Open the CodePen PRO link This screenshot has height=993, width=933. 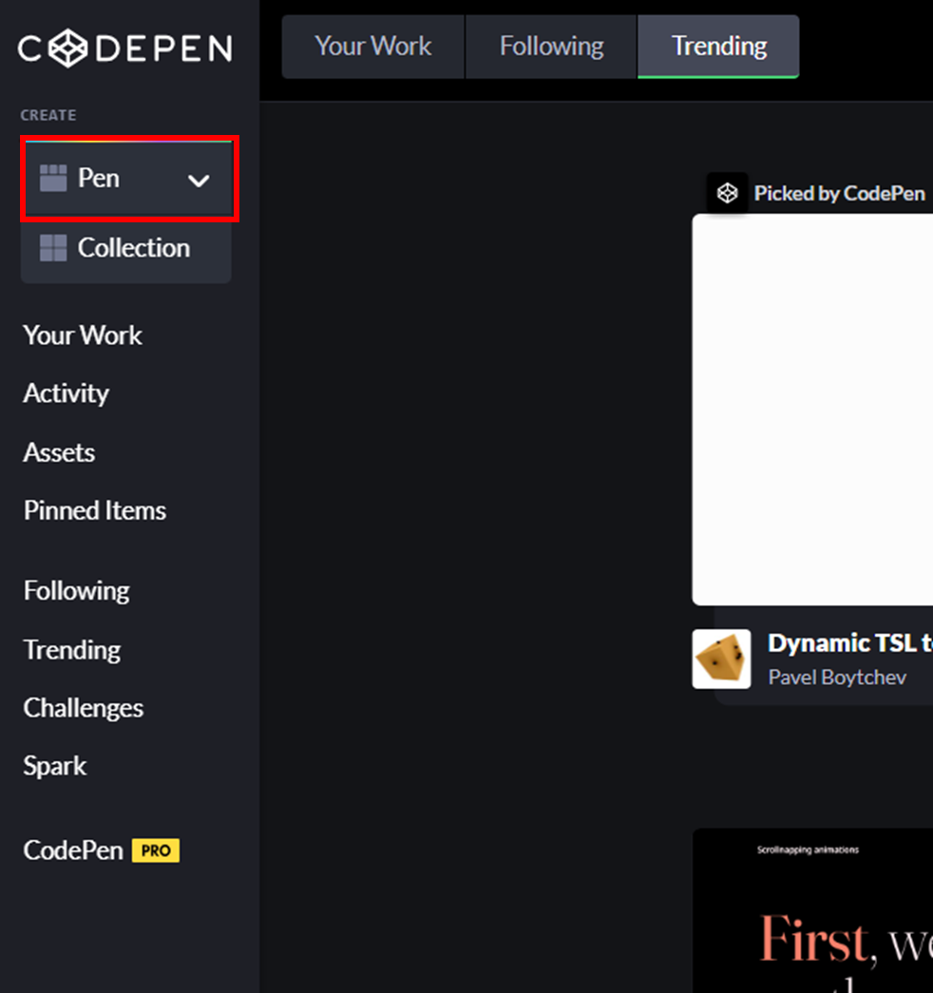[102, 850]
